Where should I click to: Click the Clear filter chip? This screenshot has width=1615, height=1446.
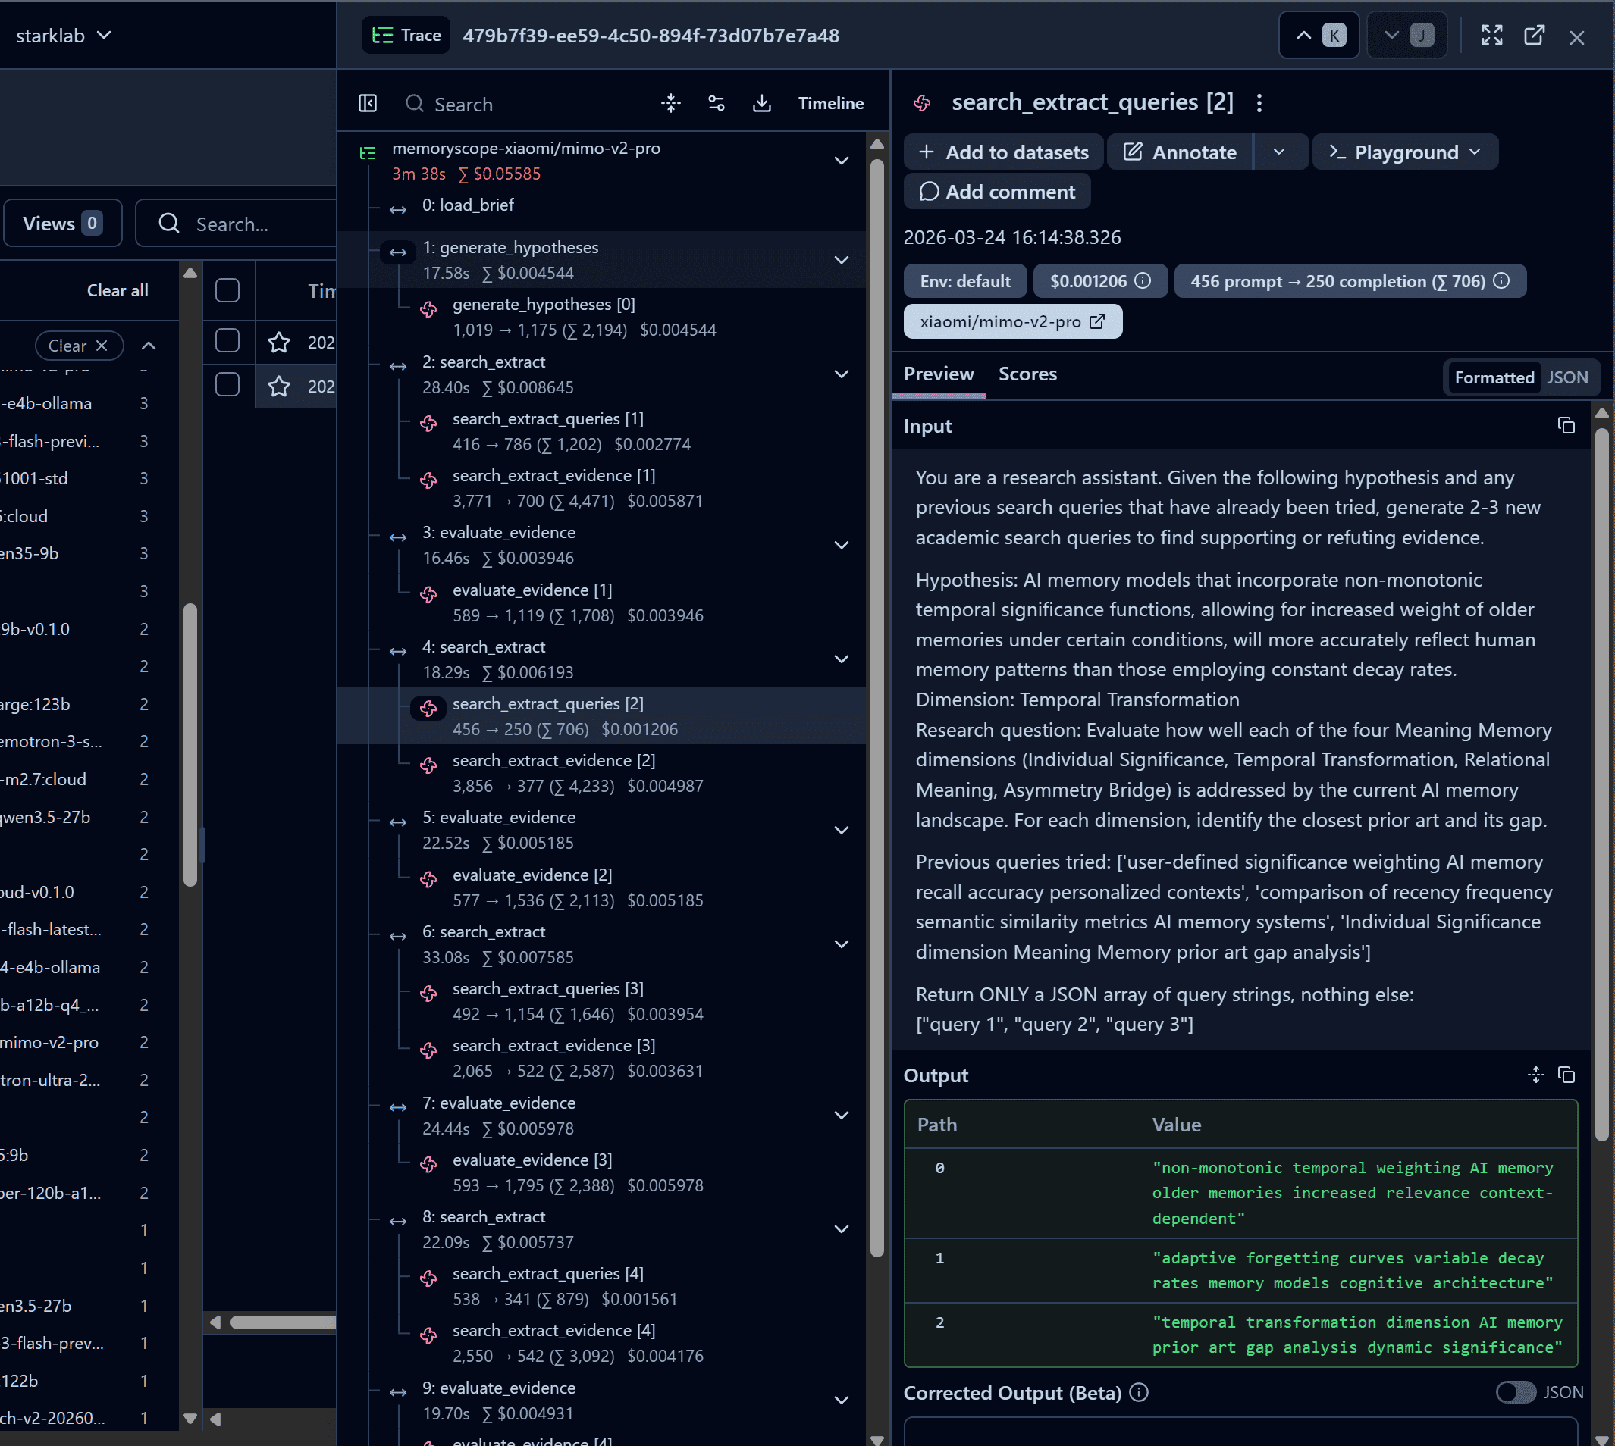click(x=79, y=346)
